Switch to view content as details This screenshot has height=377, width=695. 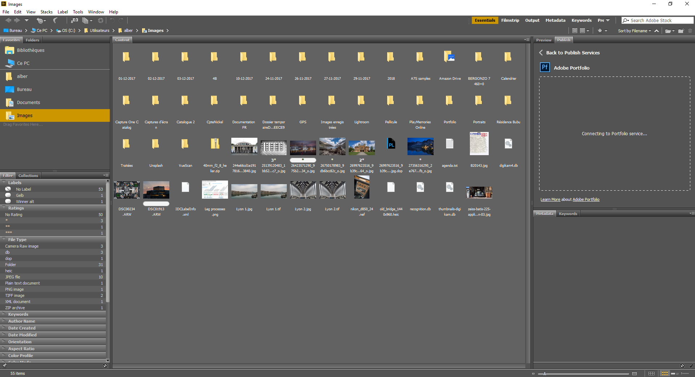(x=675, y=373)
